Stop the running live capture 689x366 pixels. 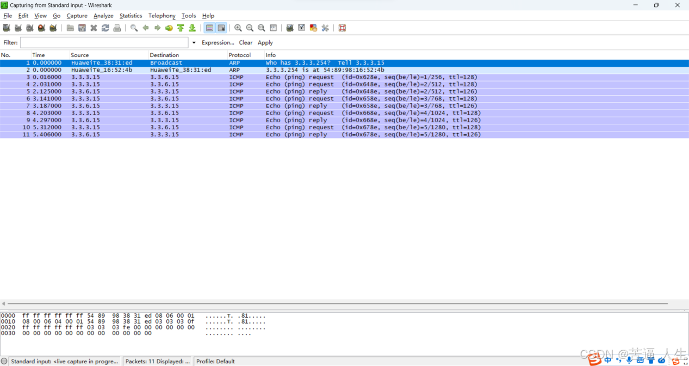(x=41, y=28)
